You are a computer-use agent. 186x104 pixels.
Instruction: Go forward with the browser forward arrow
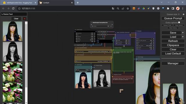pyautogui.click(x=8, y=8)
